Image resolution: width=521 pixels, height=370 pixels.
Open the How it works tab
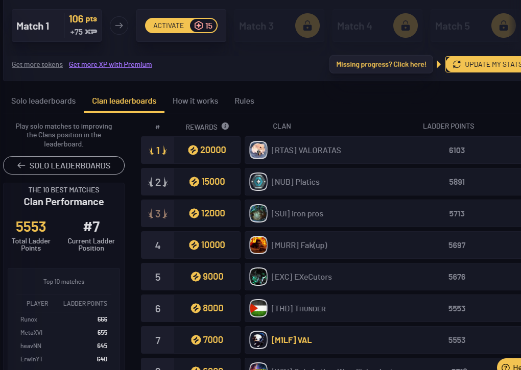[x=195, y=101]
